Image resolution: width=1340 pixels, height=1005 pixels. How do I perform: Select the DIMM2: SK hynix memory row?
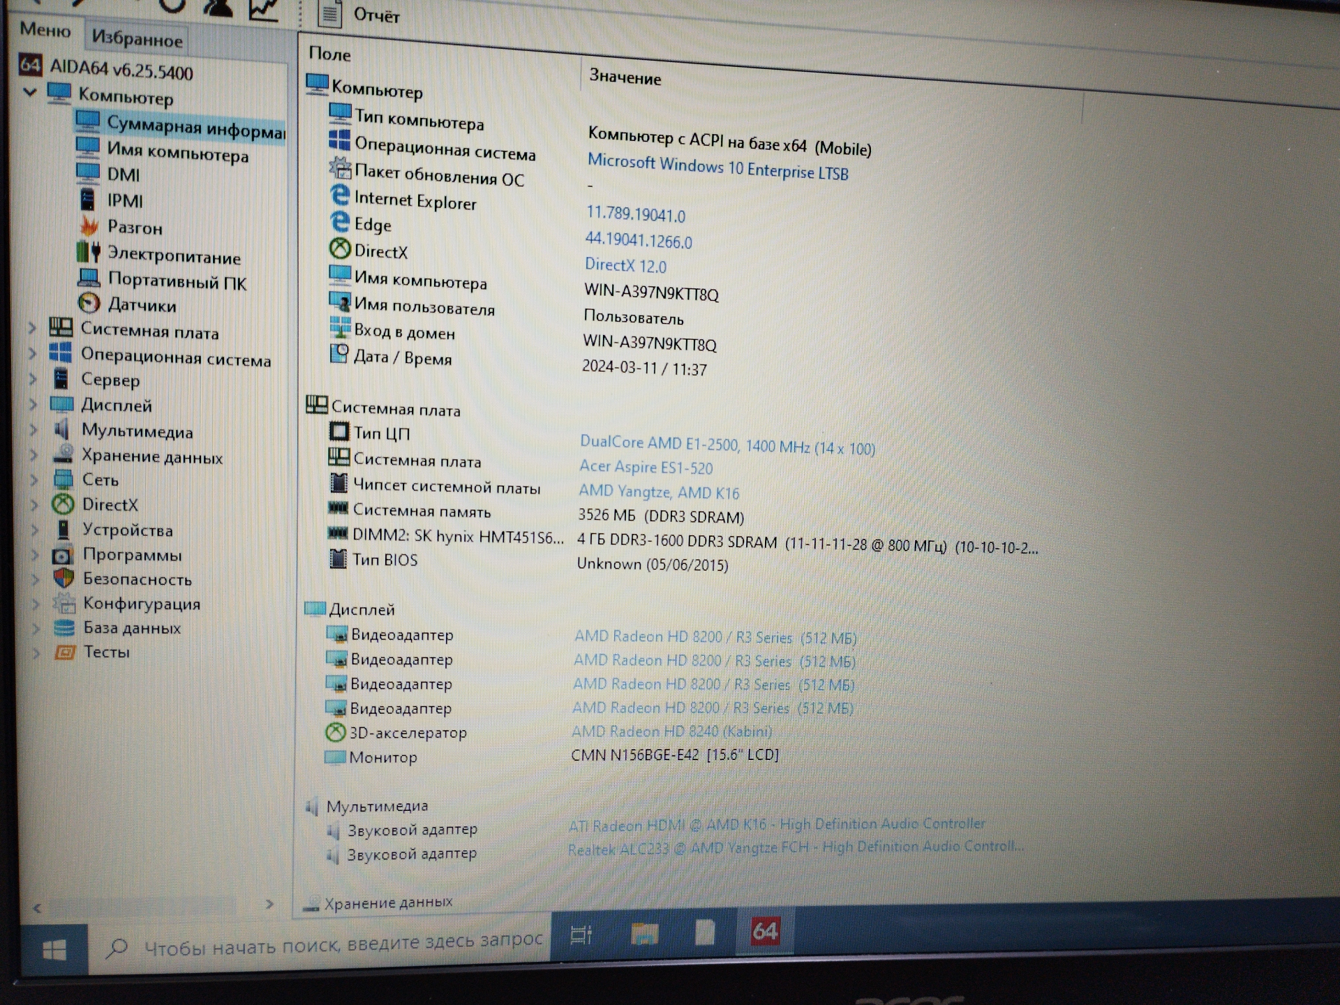click(457, 536)
